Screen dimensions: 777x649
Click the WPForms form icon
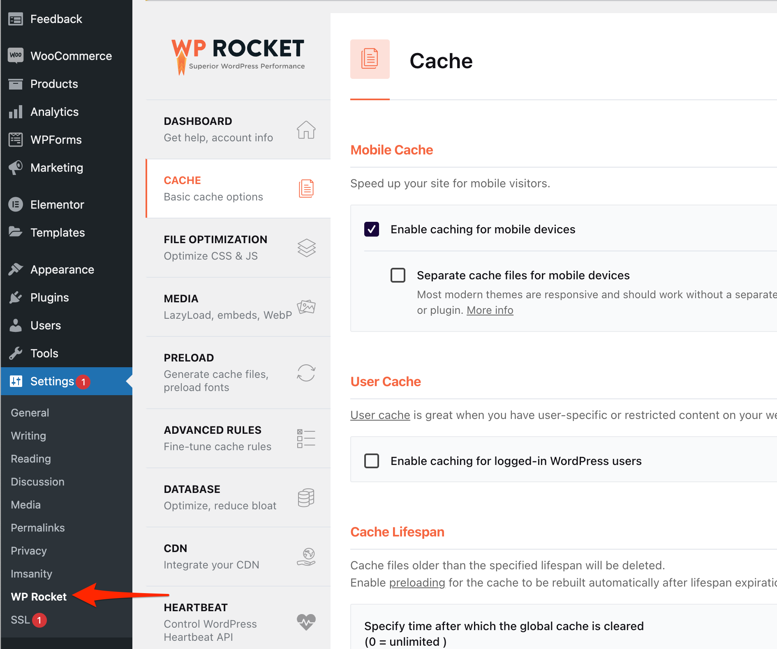click(x=16, y=140)
